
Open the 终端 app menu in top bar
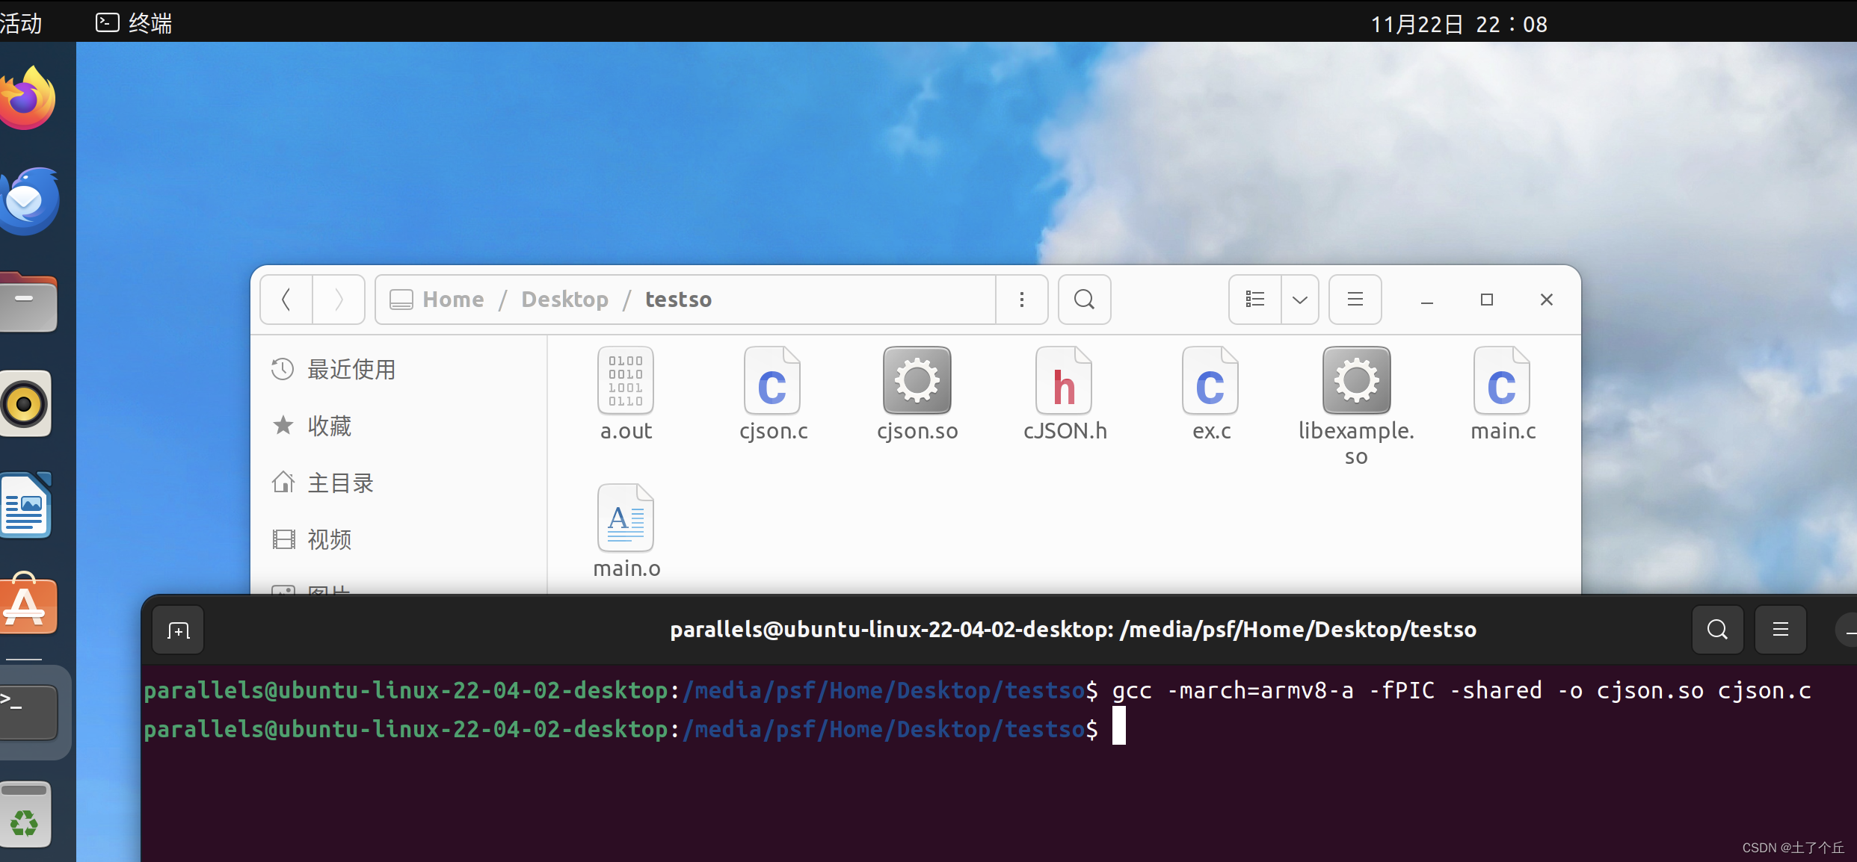(x=135, y=24)
